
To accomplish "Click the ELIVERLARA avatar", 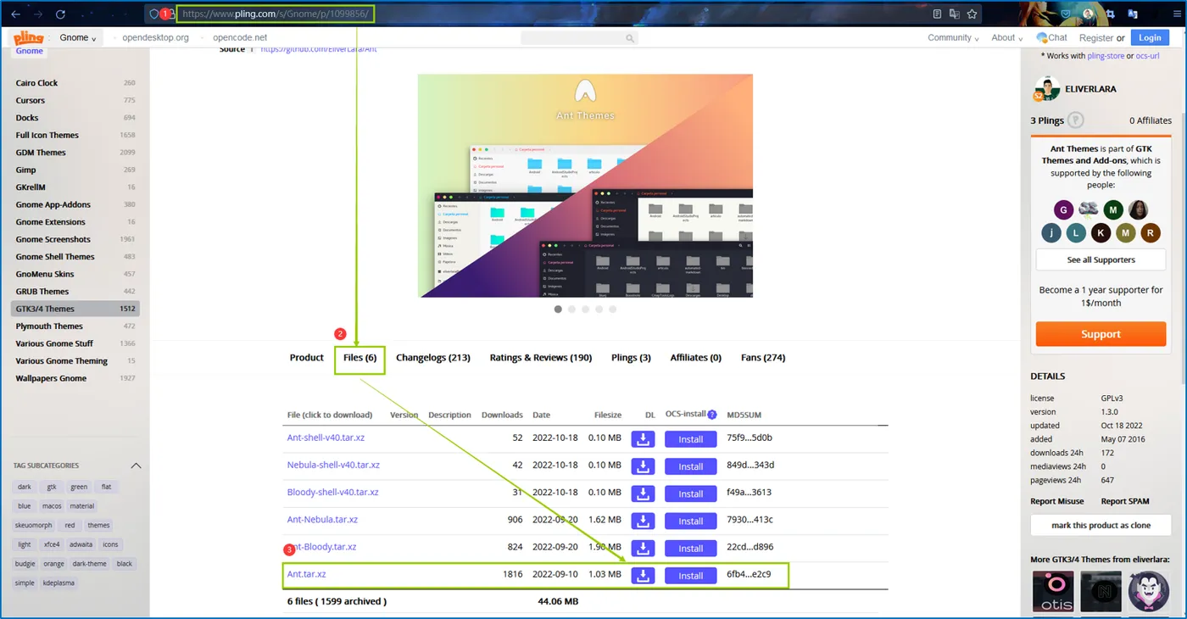I will point(1047,89).
